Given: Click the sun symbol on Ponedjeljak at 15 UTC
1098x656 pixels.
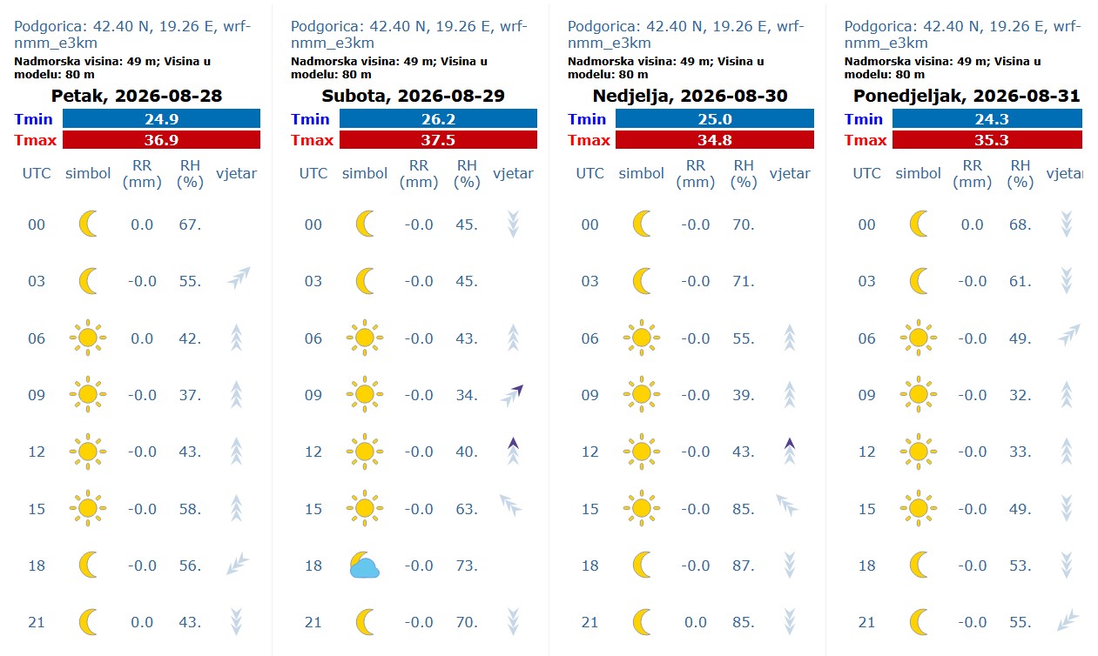Looking at the screenshot, I should [x=918, y=508].
